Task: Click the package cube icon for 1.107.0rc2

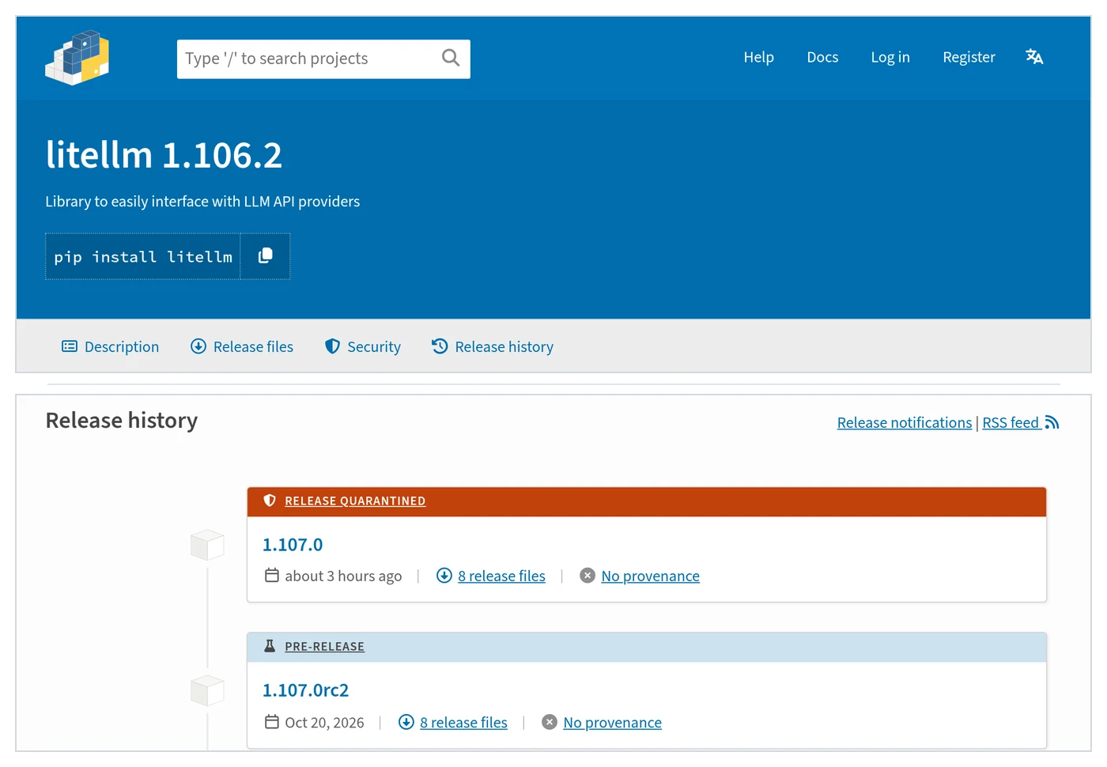Action: coord(207,690)
